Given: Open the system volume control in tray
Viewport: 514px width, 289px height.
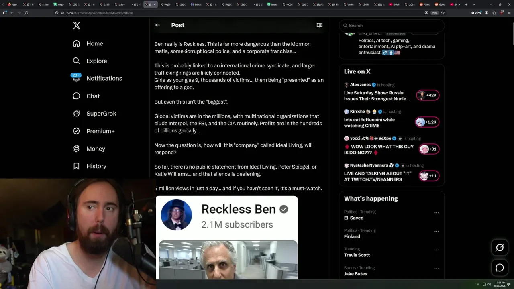Looking at the screenshot, I should point(489,284).
